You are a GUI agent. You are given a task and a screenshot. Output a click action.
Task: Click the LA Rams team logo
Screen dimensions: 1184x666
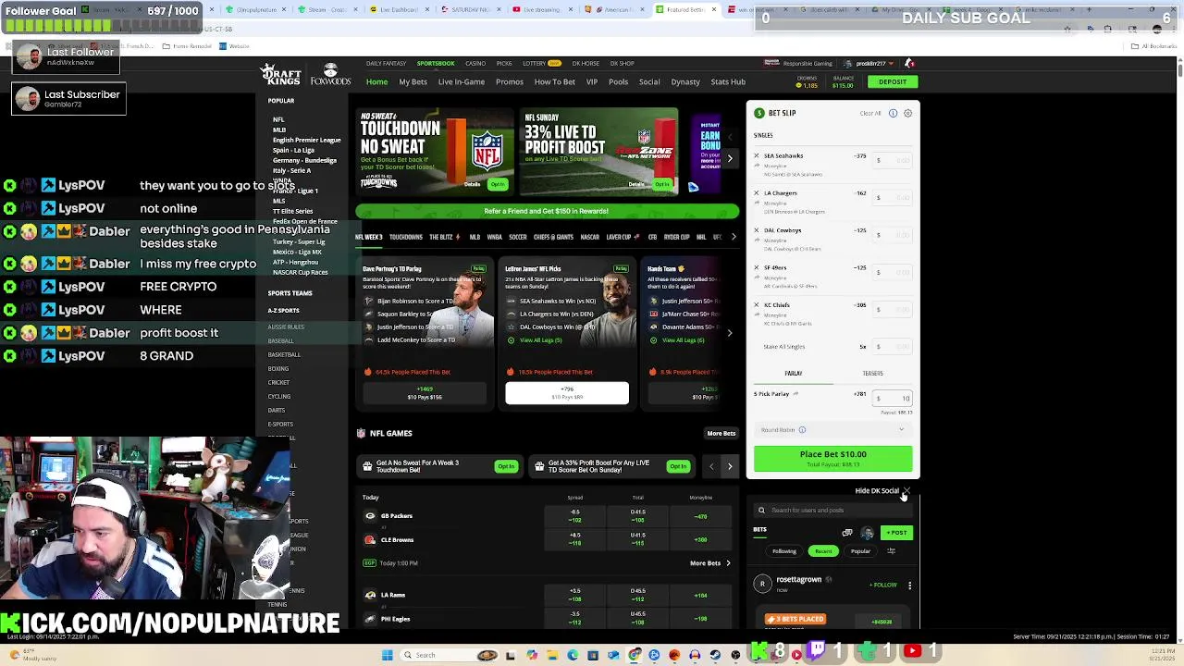pyautogui.click(x=370, y=595)
